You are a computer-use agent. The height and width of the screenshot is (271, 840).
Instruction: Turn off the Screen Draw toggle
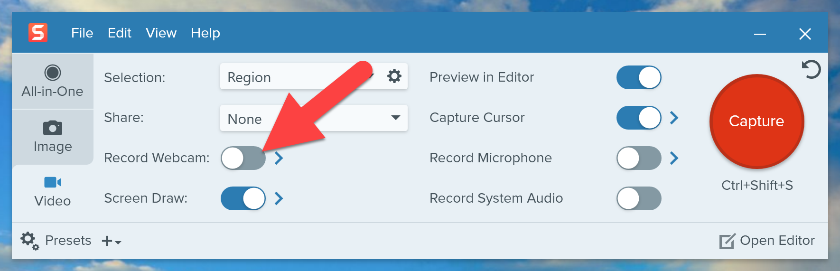pyautogui.click(x=243, y=198)
